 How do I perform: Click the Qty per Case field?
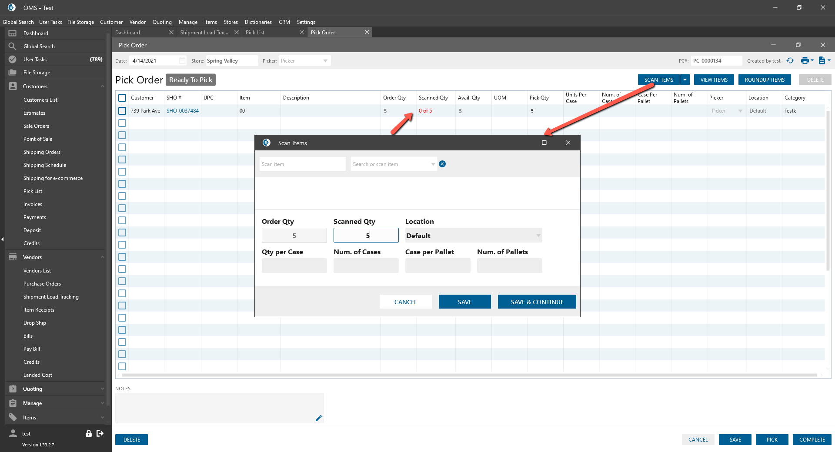point(294,266)
